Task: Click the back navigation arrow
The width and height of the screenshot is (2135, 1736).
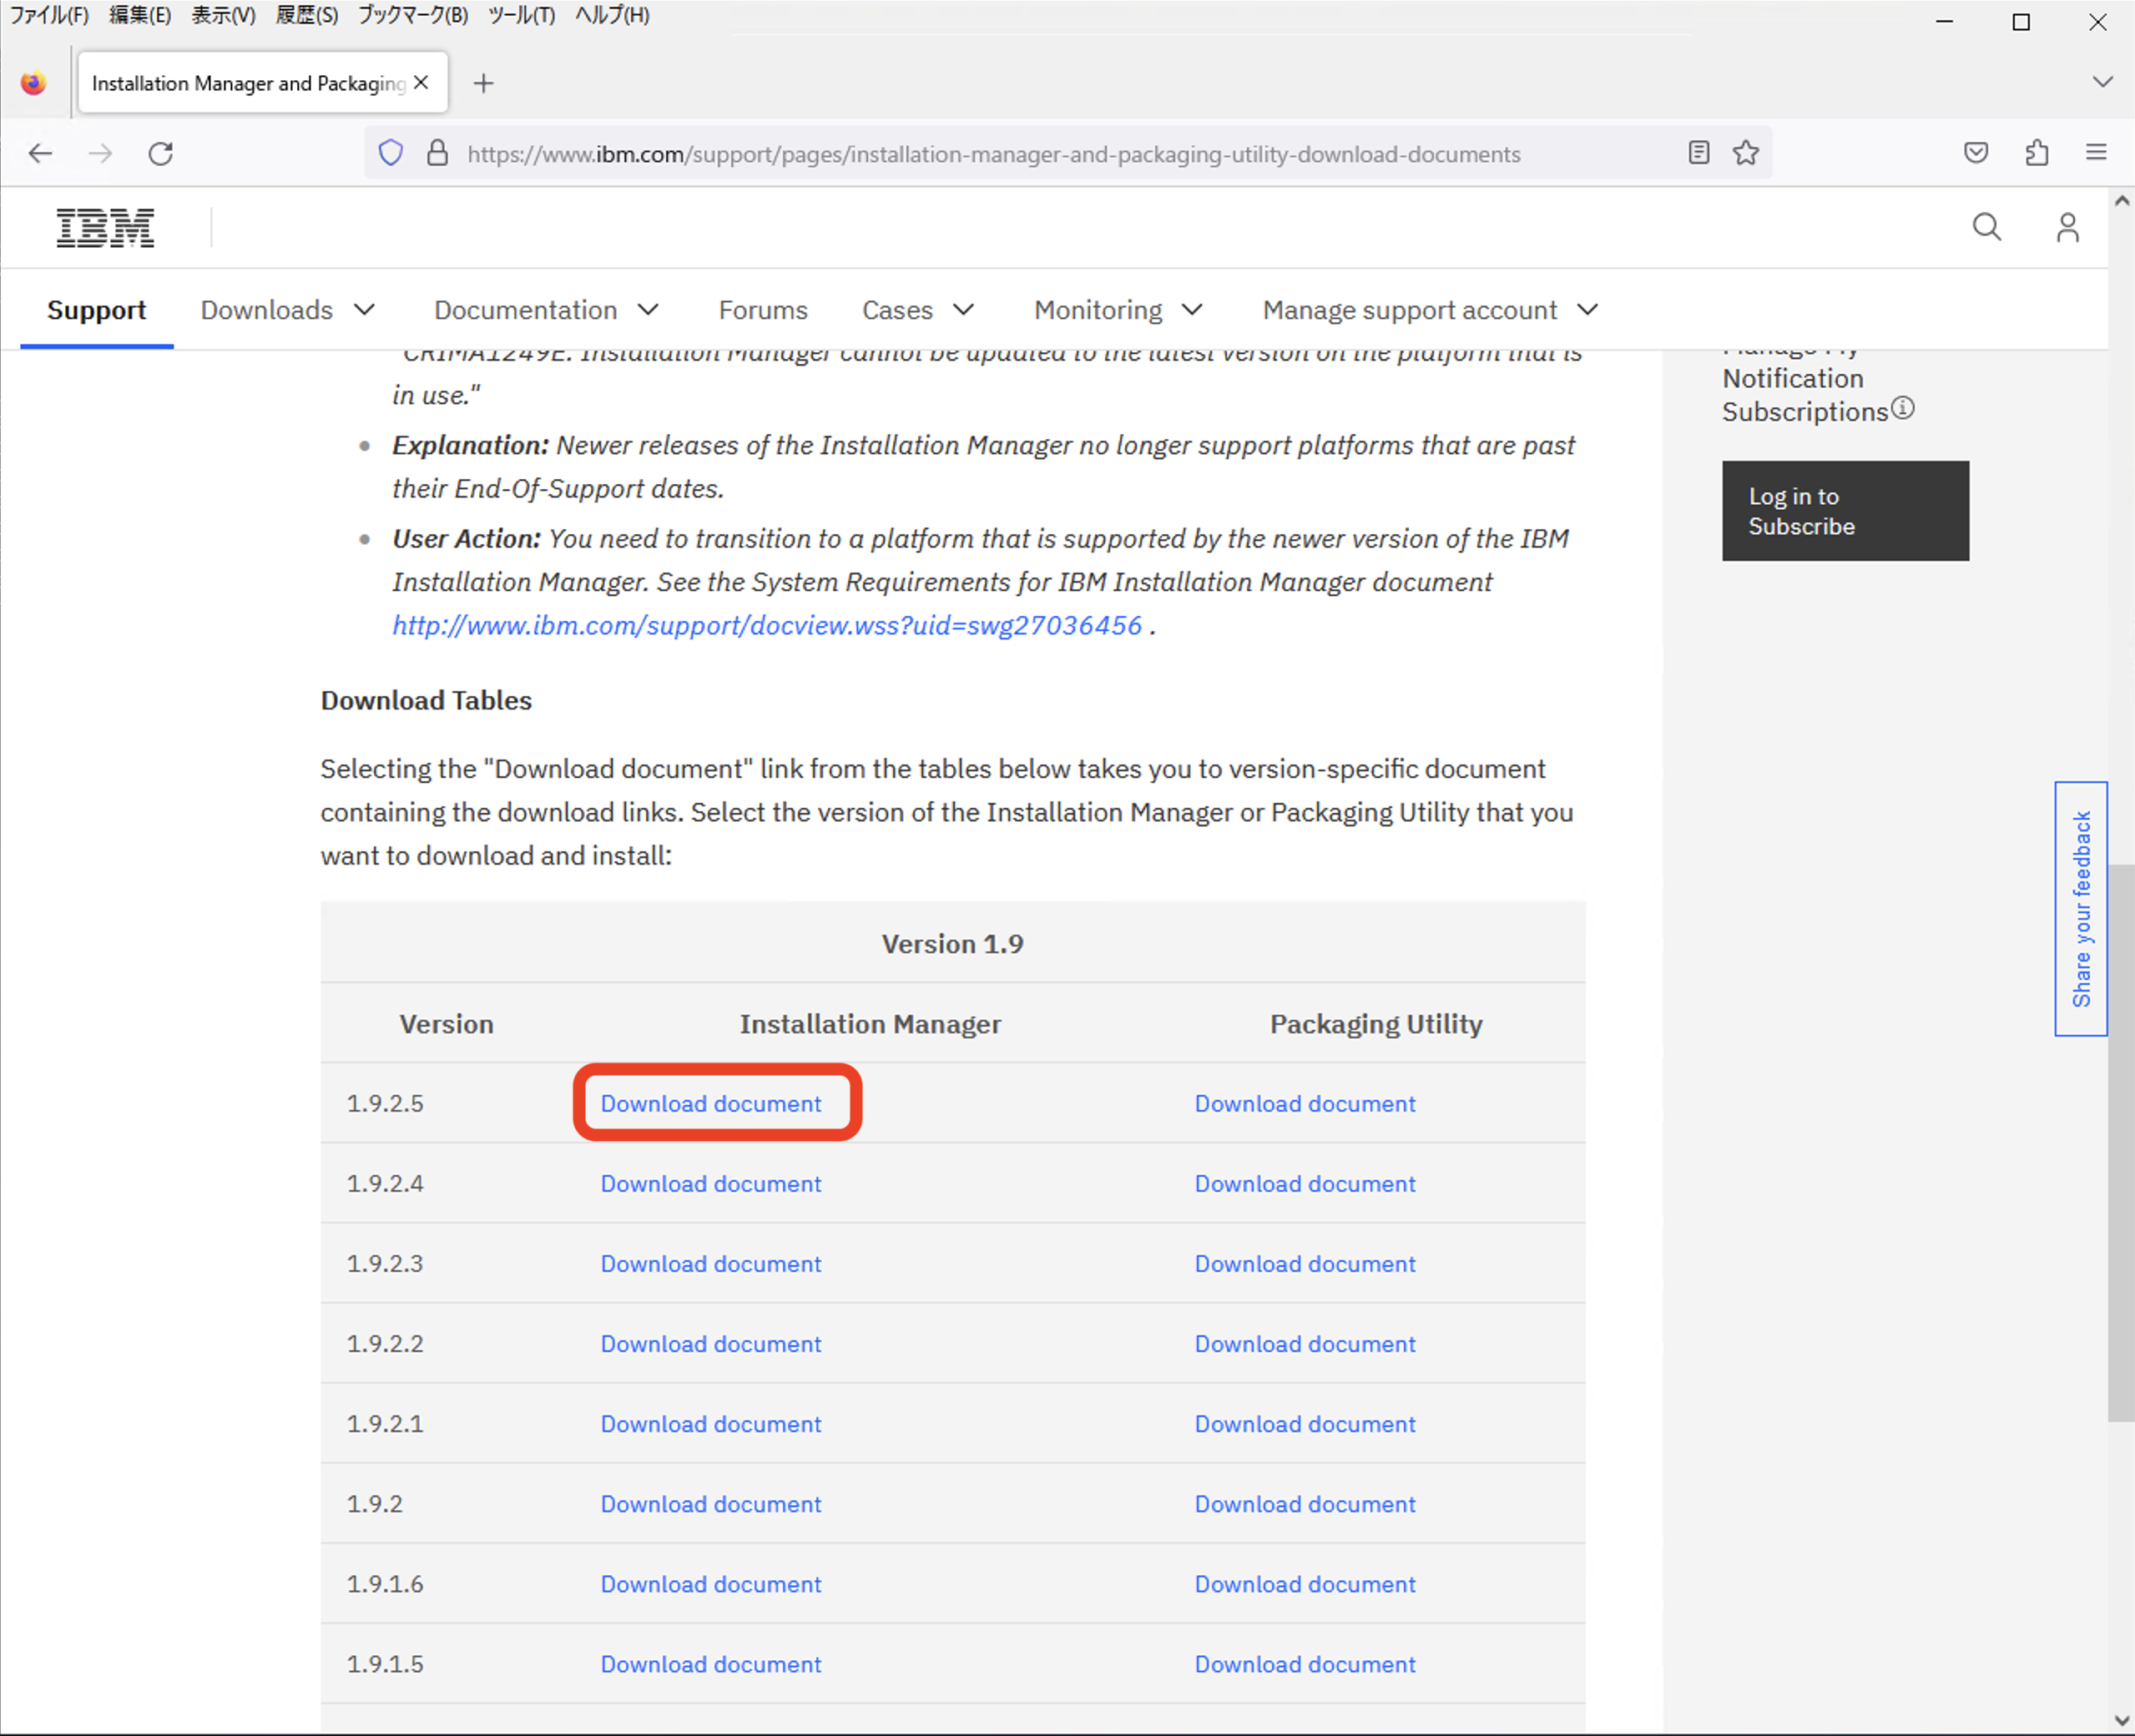Action: click(x=40, y=153)
